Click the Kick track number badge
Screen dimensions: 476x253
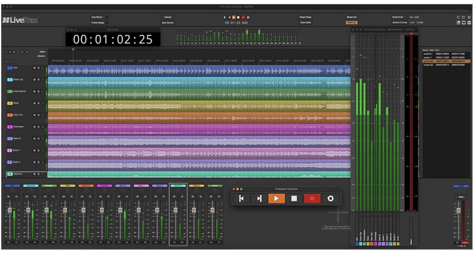[x=10, y=68]
